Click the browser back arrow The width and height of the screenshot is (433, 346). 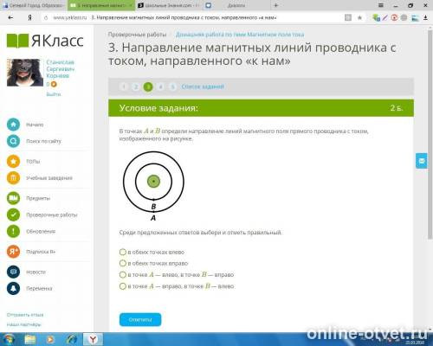pos(10,17)
